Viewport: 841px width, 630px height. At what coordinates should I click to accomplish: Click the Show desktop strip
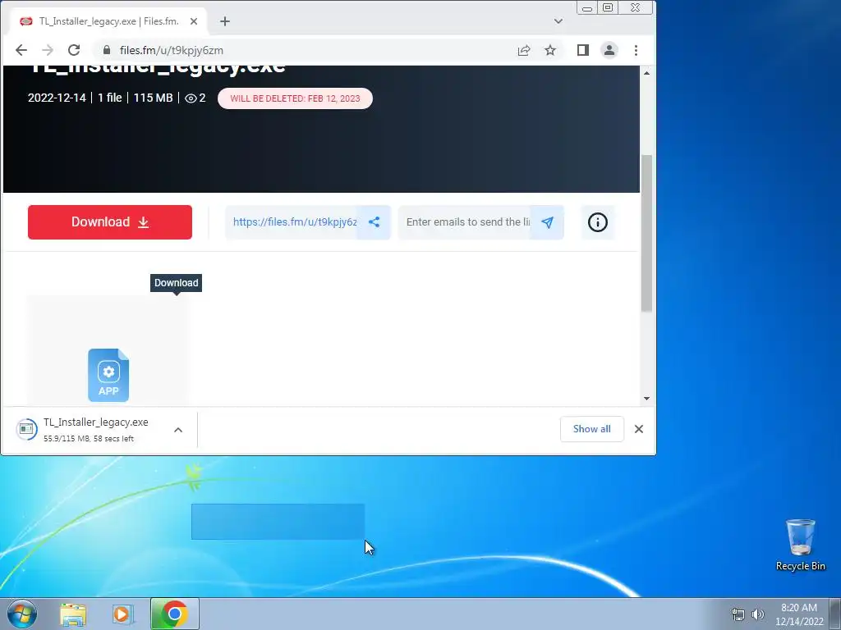tap(835, 614)
